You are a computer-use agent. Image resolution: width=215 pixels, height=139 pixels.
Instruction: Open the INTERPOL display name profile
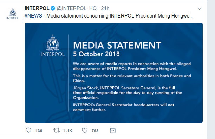click(37, 8)
